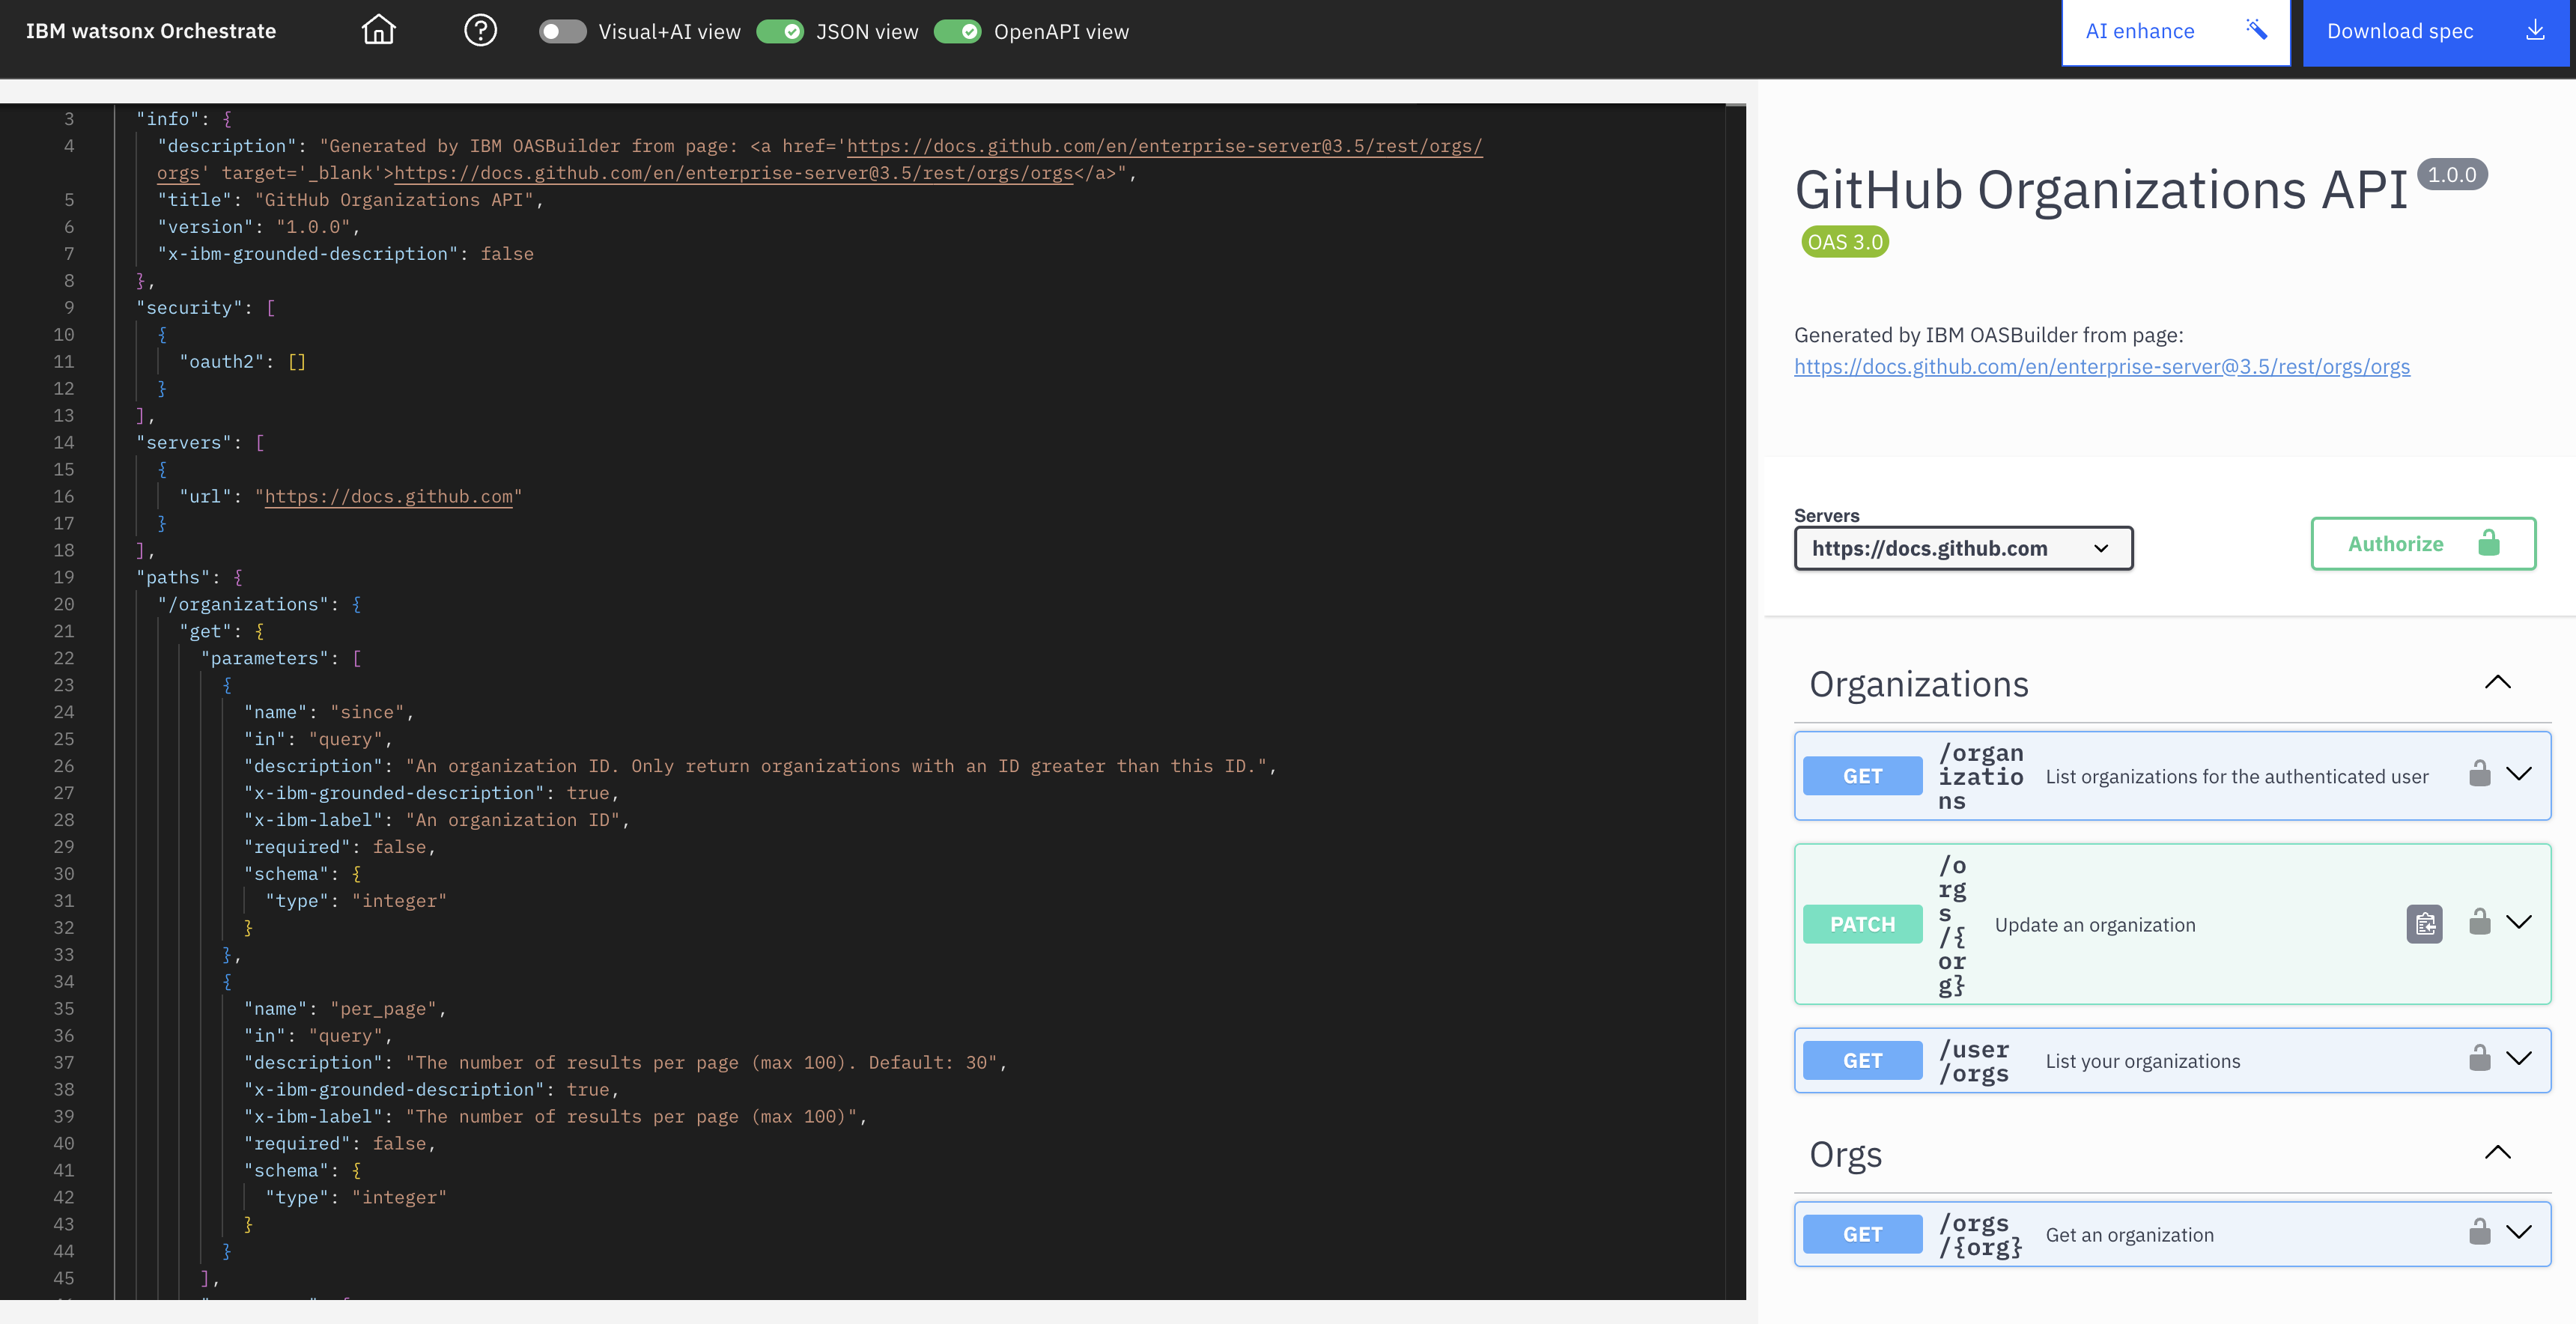The height and width of the screenshot is (1327, 2576).
Task: Click lock icon on List your organizations row
Action: click(x=2479, y=1057)
